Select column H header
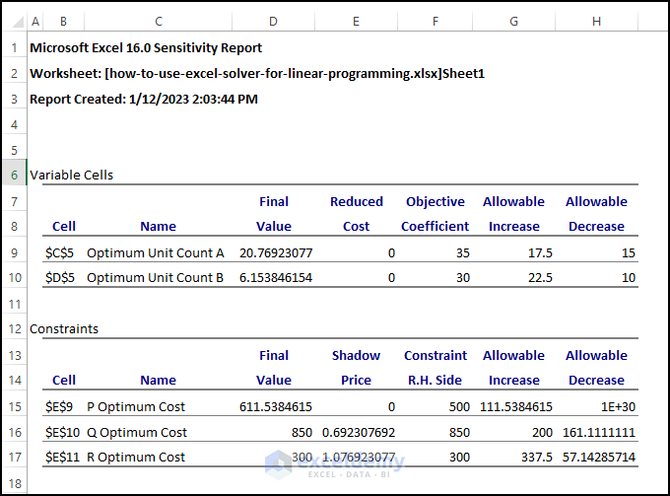Screen dimensions: 670x496 pyautogui.click(x=596, y=22)
